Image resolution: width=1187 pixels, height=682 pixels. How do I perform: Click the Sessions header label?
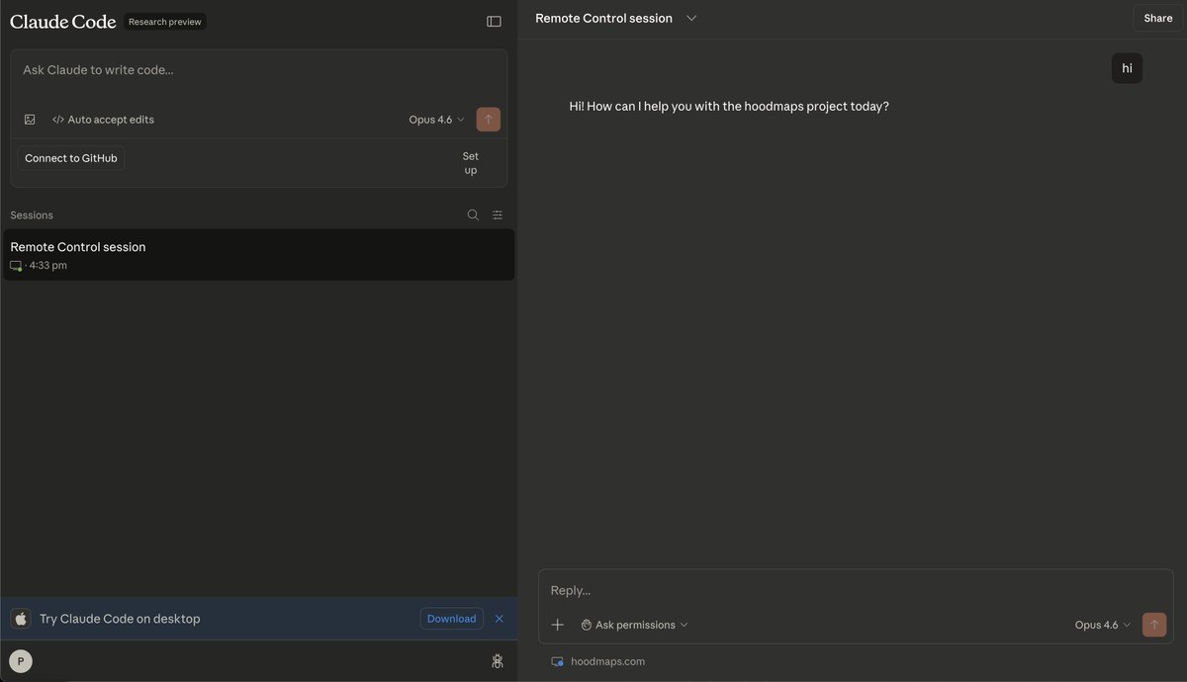pos(32,215)
